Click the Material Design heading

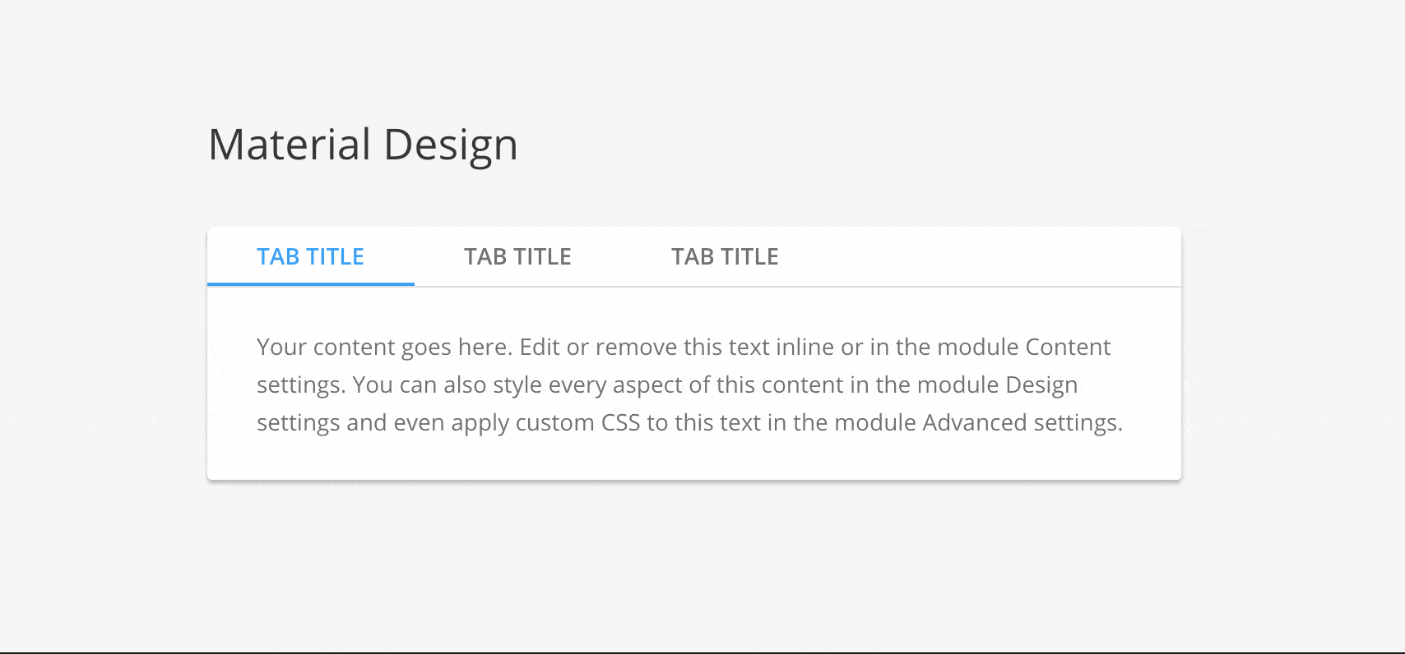(363, 145)
